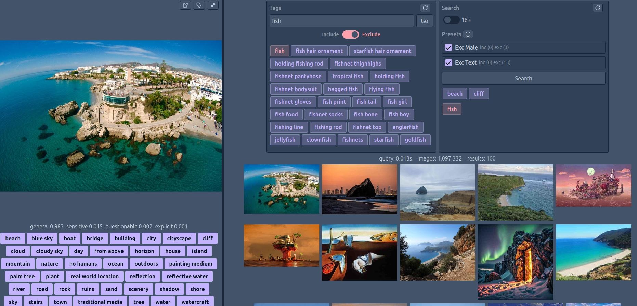Select the "fish bone" tag suggestion
The height and width of the screenshot is (306, 637).
click(366, 114)
